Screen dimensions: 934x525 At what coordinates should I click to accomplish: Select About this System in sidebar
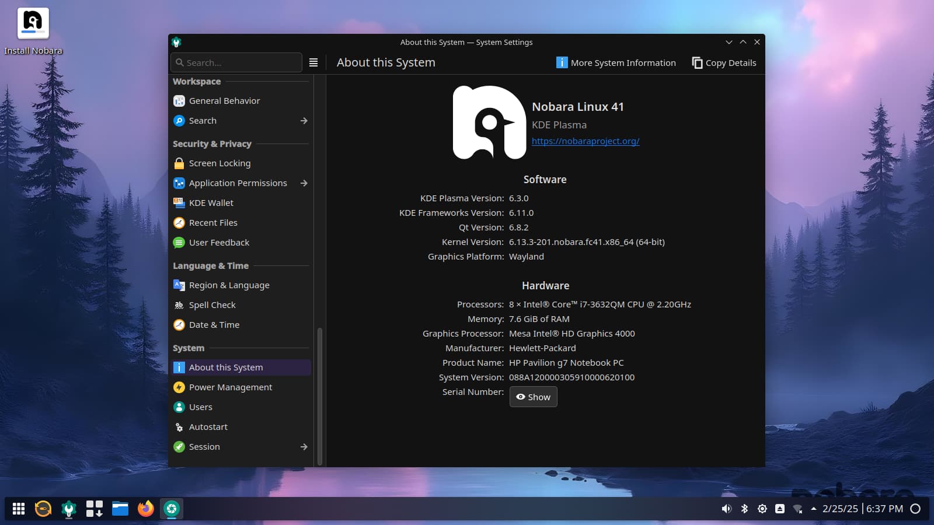241,367
